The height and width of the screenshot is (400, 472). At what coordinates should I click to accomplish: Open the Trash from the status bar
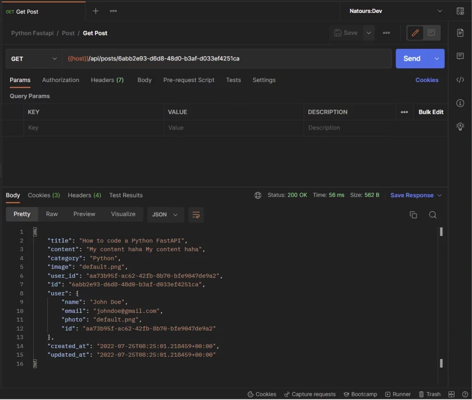[x=429, y=394]
